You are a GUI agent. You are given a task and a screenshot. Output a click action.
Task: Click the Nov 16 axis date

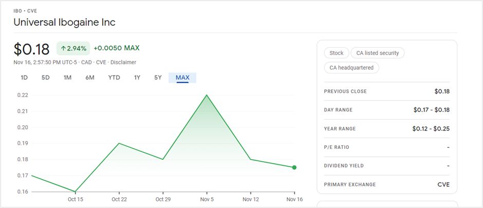coord(294,199)
